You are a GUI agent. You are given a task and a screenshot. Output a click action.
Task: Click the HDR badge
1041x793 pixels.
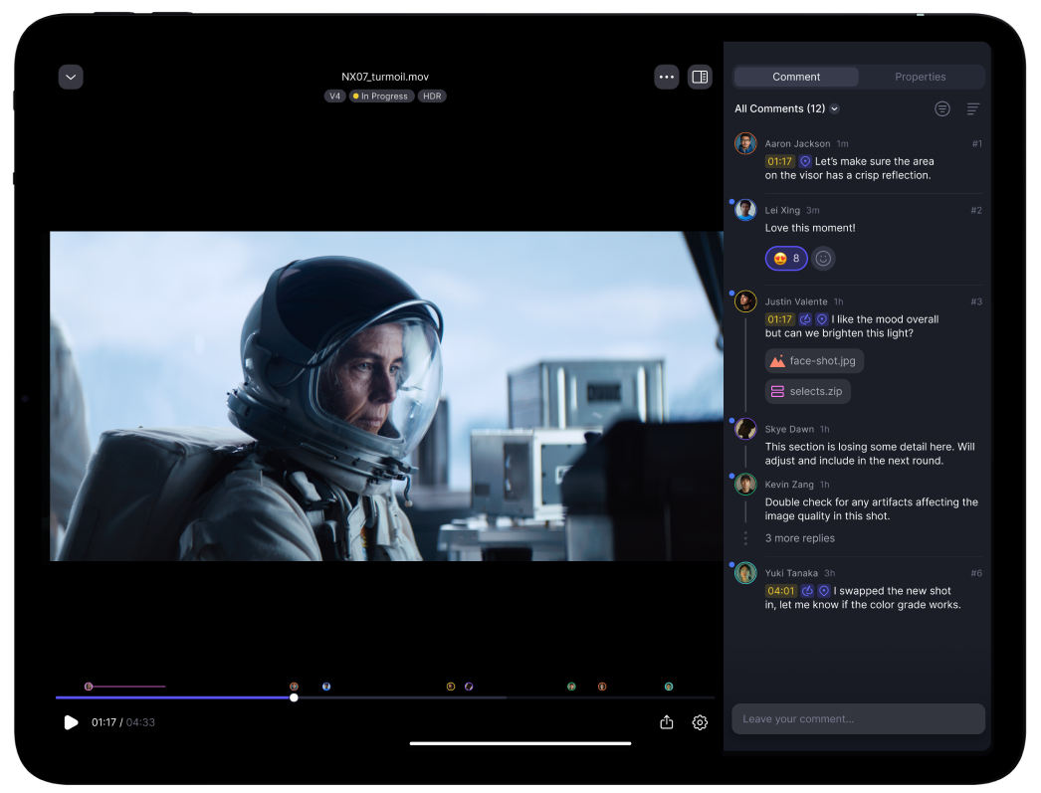tap(432, 97)
